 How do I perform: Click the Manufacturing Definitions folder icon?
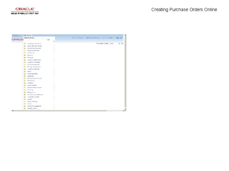pos(25,94)
